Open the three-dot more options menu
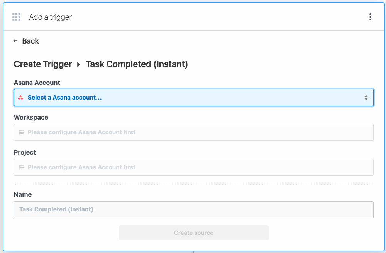Screen dimensions: 386x253 370,17
